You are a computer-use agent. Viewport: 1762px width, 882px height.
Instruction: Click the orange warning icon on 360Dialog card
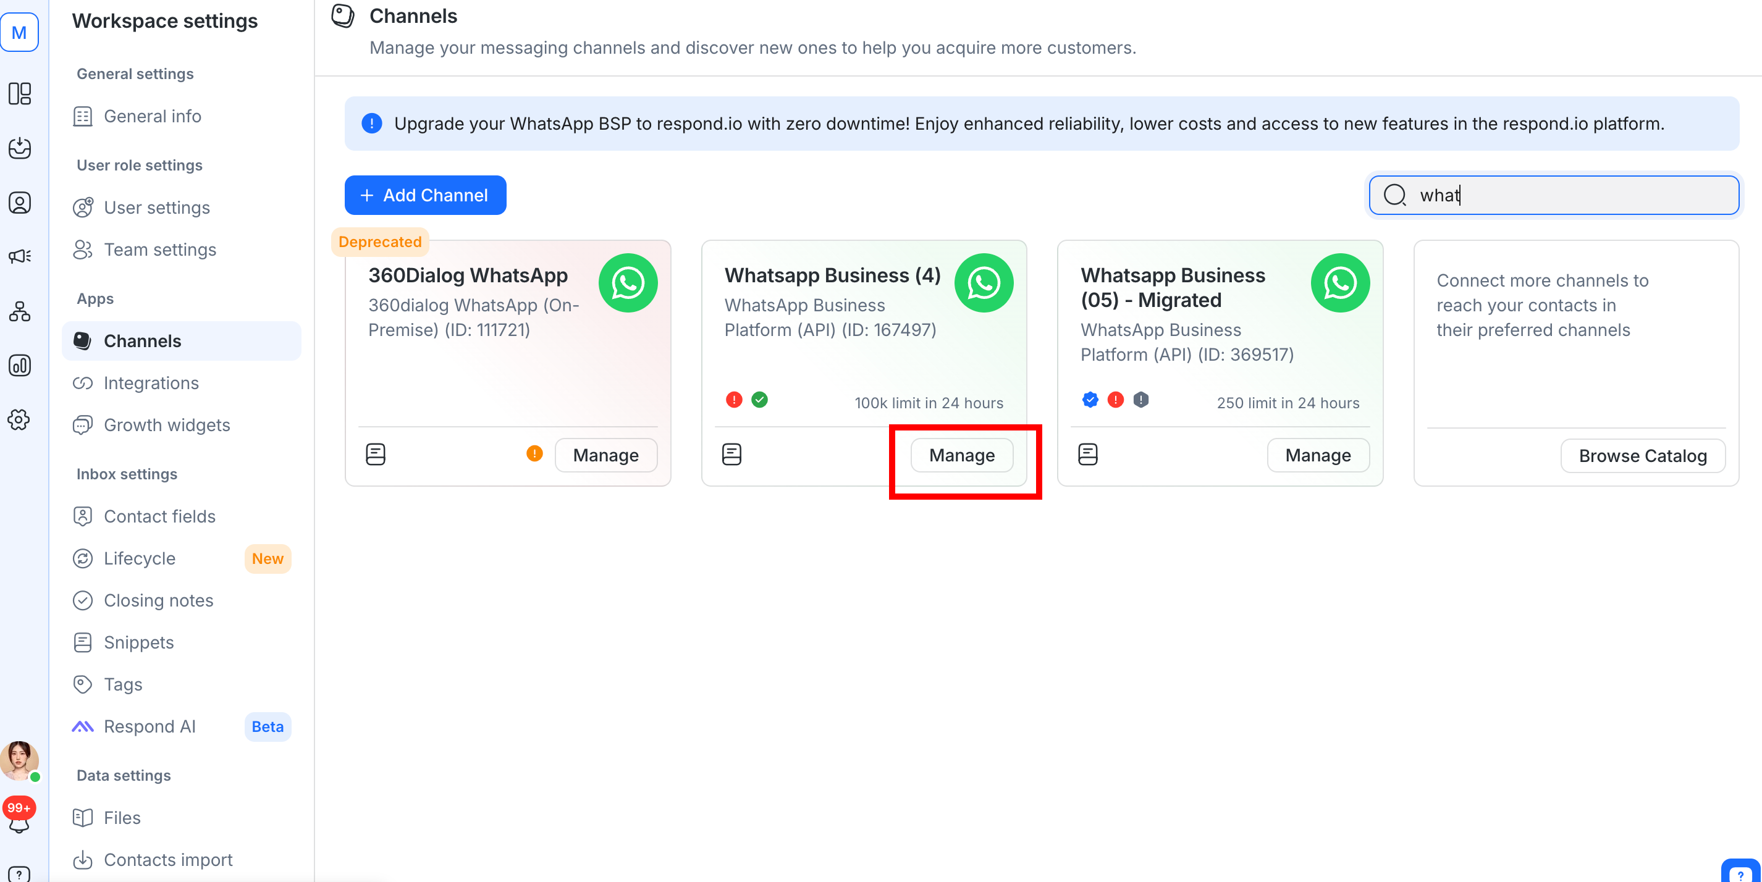coord(534,453)
